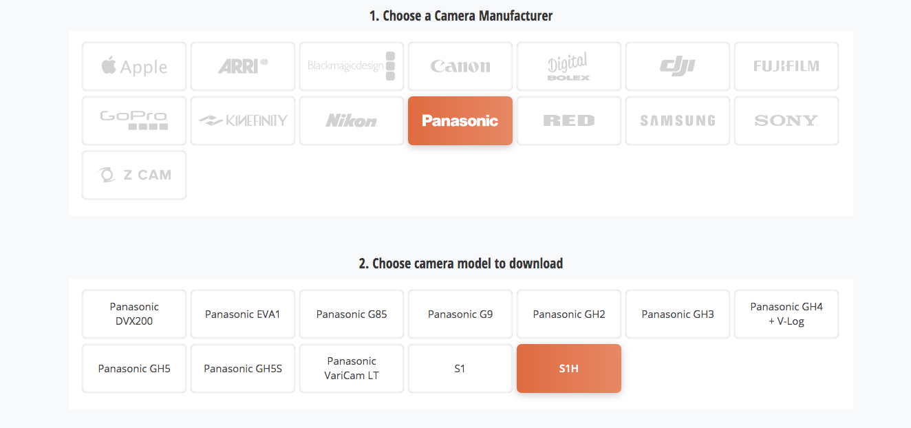Image resolution: width=911 pixels, height=428 pixels.
Task: Pick the Blackmagicdesign manufacturer logo
Action: [351, 66]
